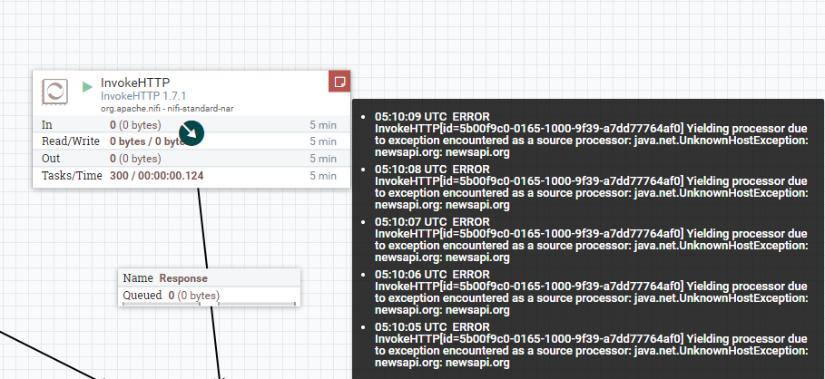Click the Queued 0 (0 bytes) row

coord(210,296)
